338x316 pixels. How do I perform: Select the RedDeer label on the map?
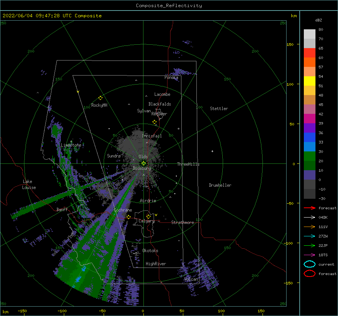159,114
